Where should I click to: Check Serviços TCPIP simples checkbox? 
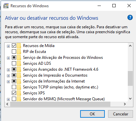click(14, 87)
